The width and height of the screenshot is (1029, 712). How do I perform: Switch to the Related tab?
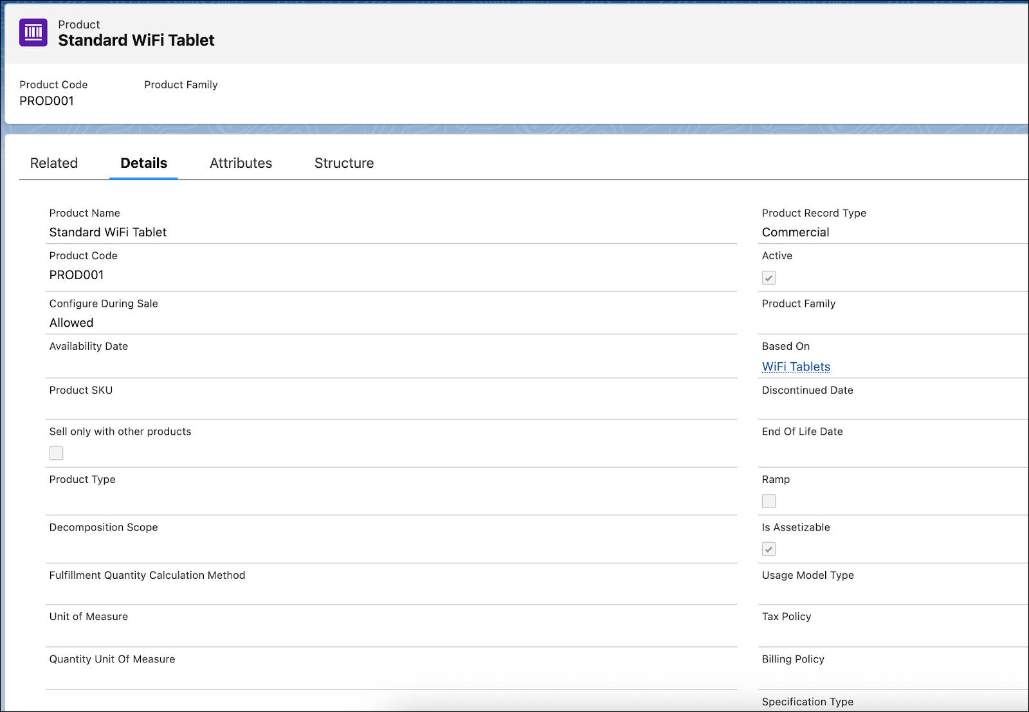(54, 163)
